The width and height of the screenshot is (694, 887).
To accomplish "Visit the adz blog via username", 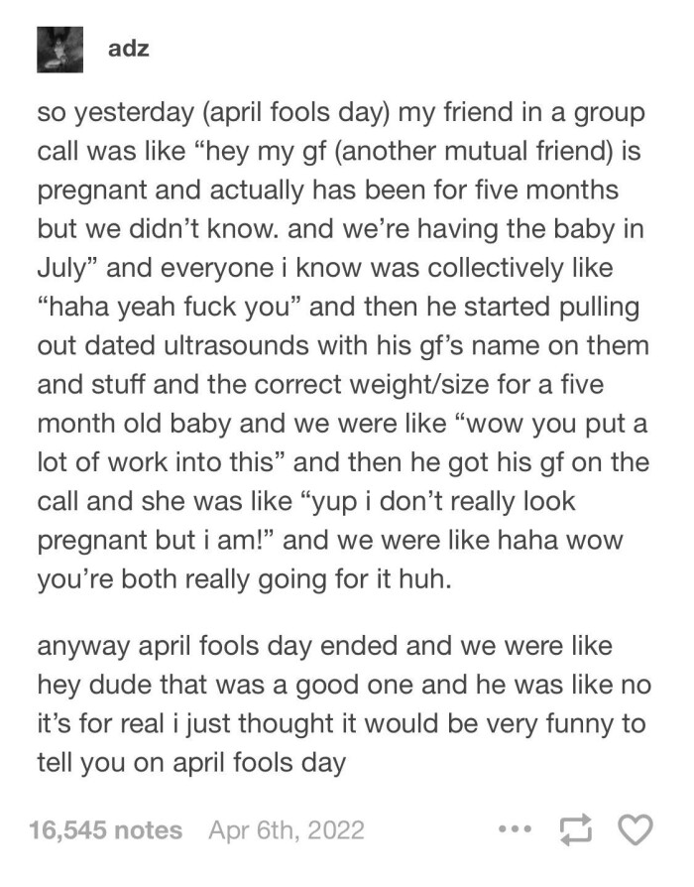I will [127, 47].
